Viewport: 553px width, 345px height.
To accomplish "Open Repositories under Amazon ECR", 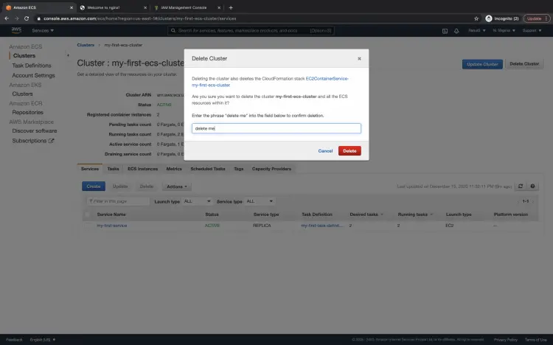I will [28, 113].
